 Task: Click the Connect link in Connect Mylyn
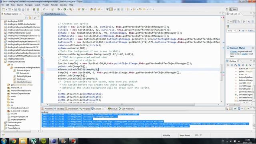234,52
